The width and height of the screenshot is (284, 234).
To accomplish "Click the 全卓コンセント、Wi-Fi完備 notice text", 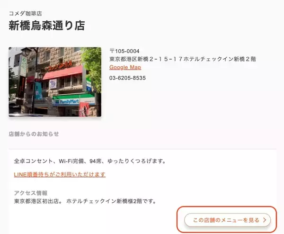I will (90, 161).
